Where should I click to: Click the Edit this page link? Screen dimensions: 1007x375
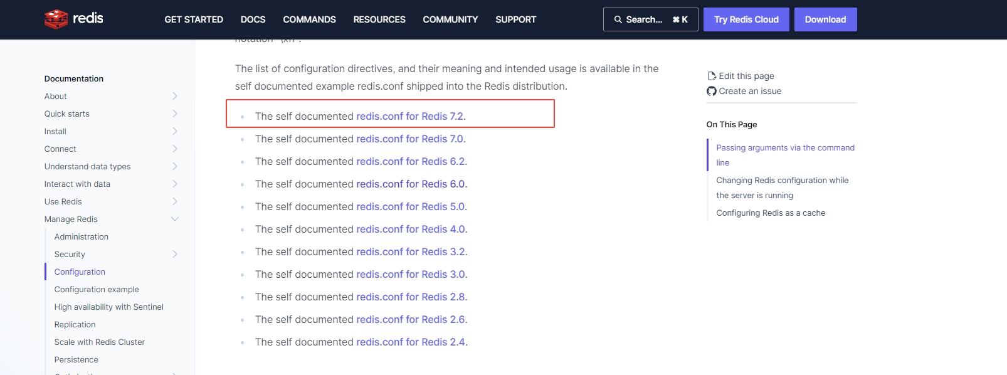746,76
